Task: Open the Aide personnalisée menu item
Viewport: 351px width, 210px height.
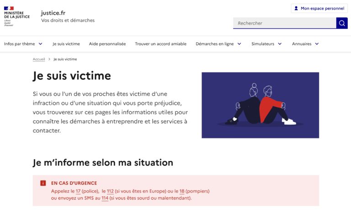Action: [107, 44]
